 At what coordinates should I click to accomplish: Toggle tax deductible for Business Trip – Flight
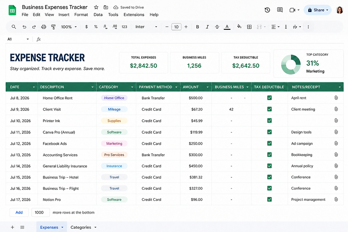tap(270, 188)
